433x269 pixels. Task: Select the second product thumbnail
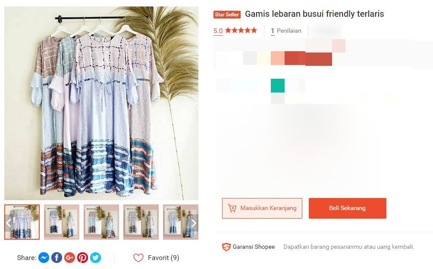tap(62, 222)
